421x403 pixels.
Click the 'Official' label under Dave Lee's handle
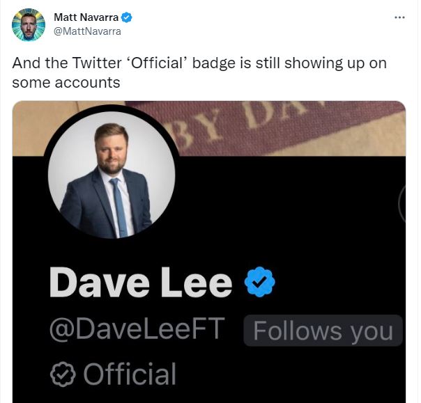tap(130, 374)
